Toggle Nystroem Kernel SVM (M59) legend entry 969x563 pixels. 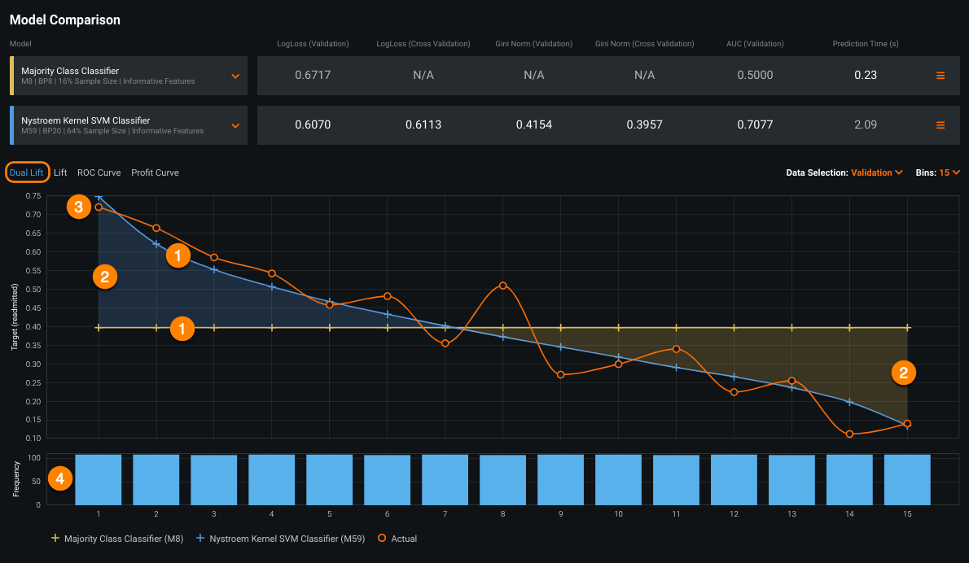click(x=281, y=538)
